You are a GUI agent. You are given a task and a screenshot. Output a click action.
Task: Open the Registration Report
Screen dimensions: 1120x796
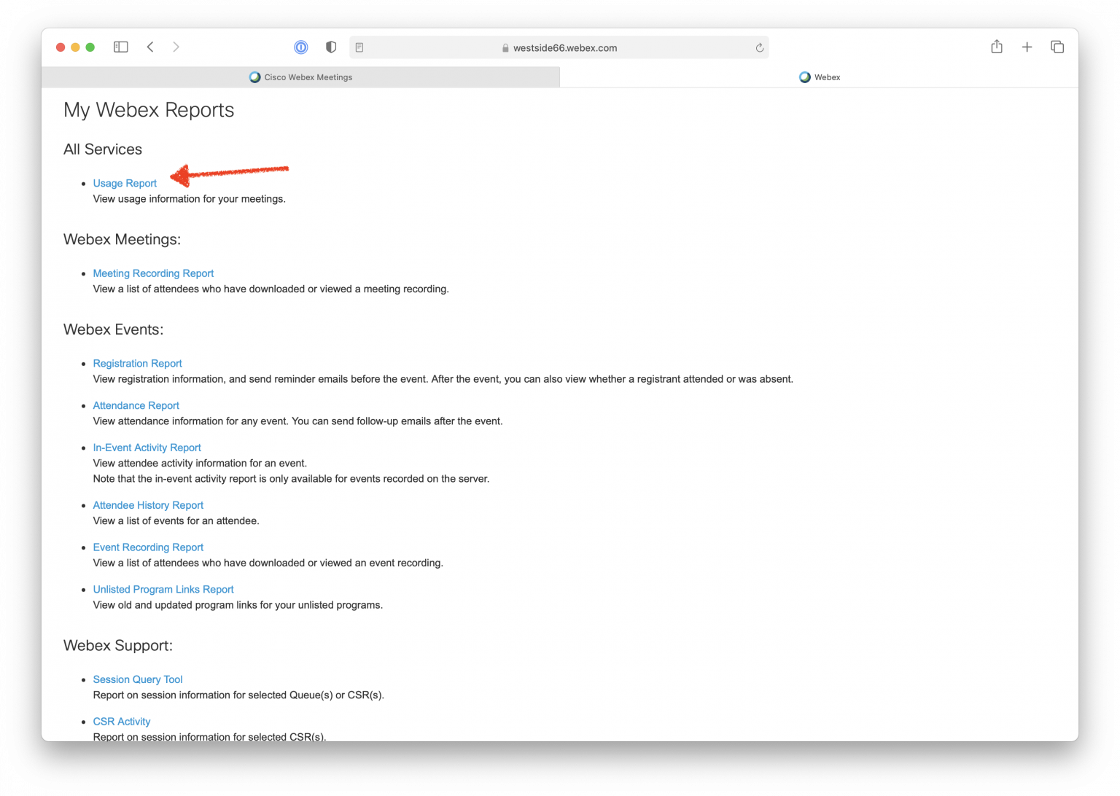pyautogui.click(x=137, y=363)
